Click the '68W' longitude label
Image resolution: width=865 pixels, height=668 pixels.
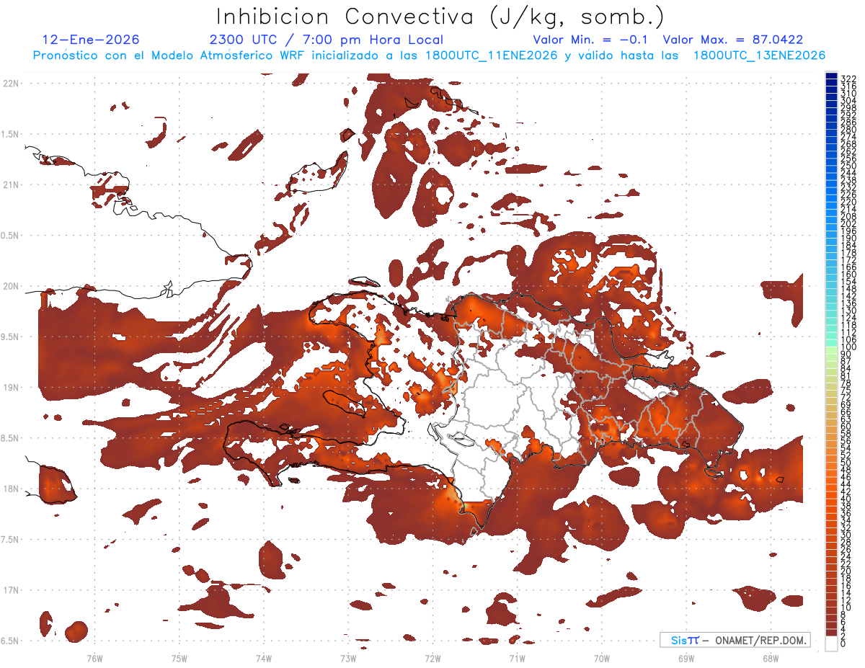[771, 657]
